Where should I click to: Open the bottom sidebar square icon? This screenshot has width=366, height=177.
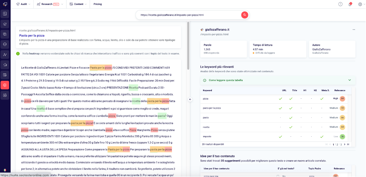tap(5, 95)
